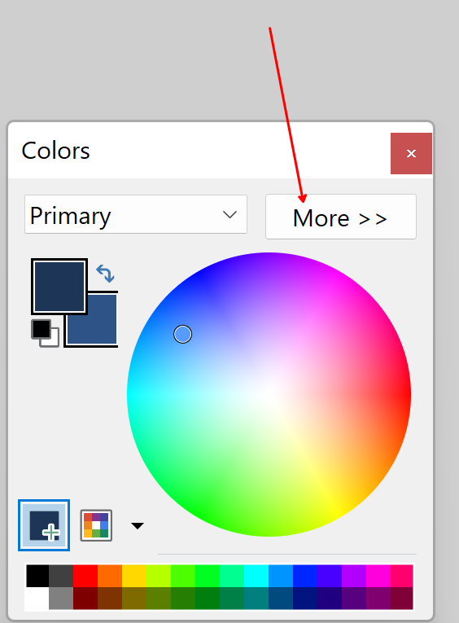This screenshot has width=459, height=623.
Task: Click the swap colors arrow icon
Action: point(105,274)
